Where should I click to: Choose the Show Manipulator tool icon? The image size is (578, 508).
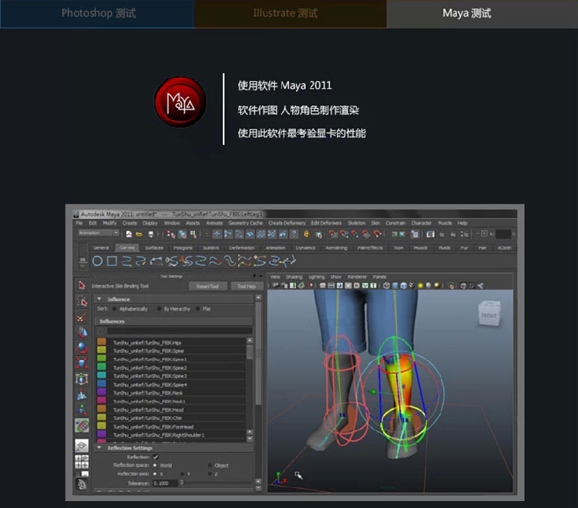pyautogui.click(x=82, y=409)
